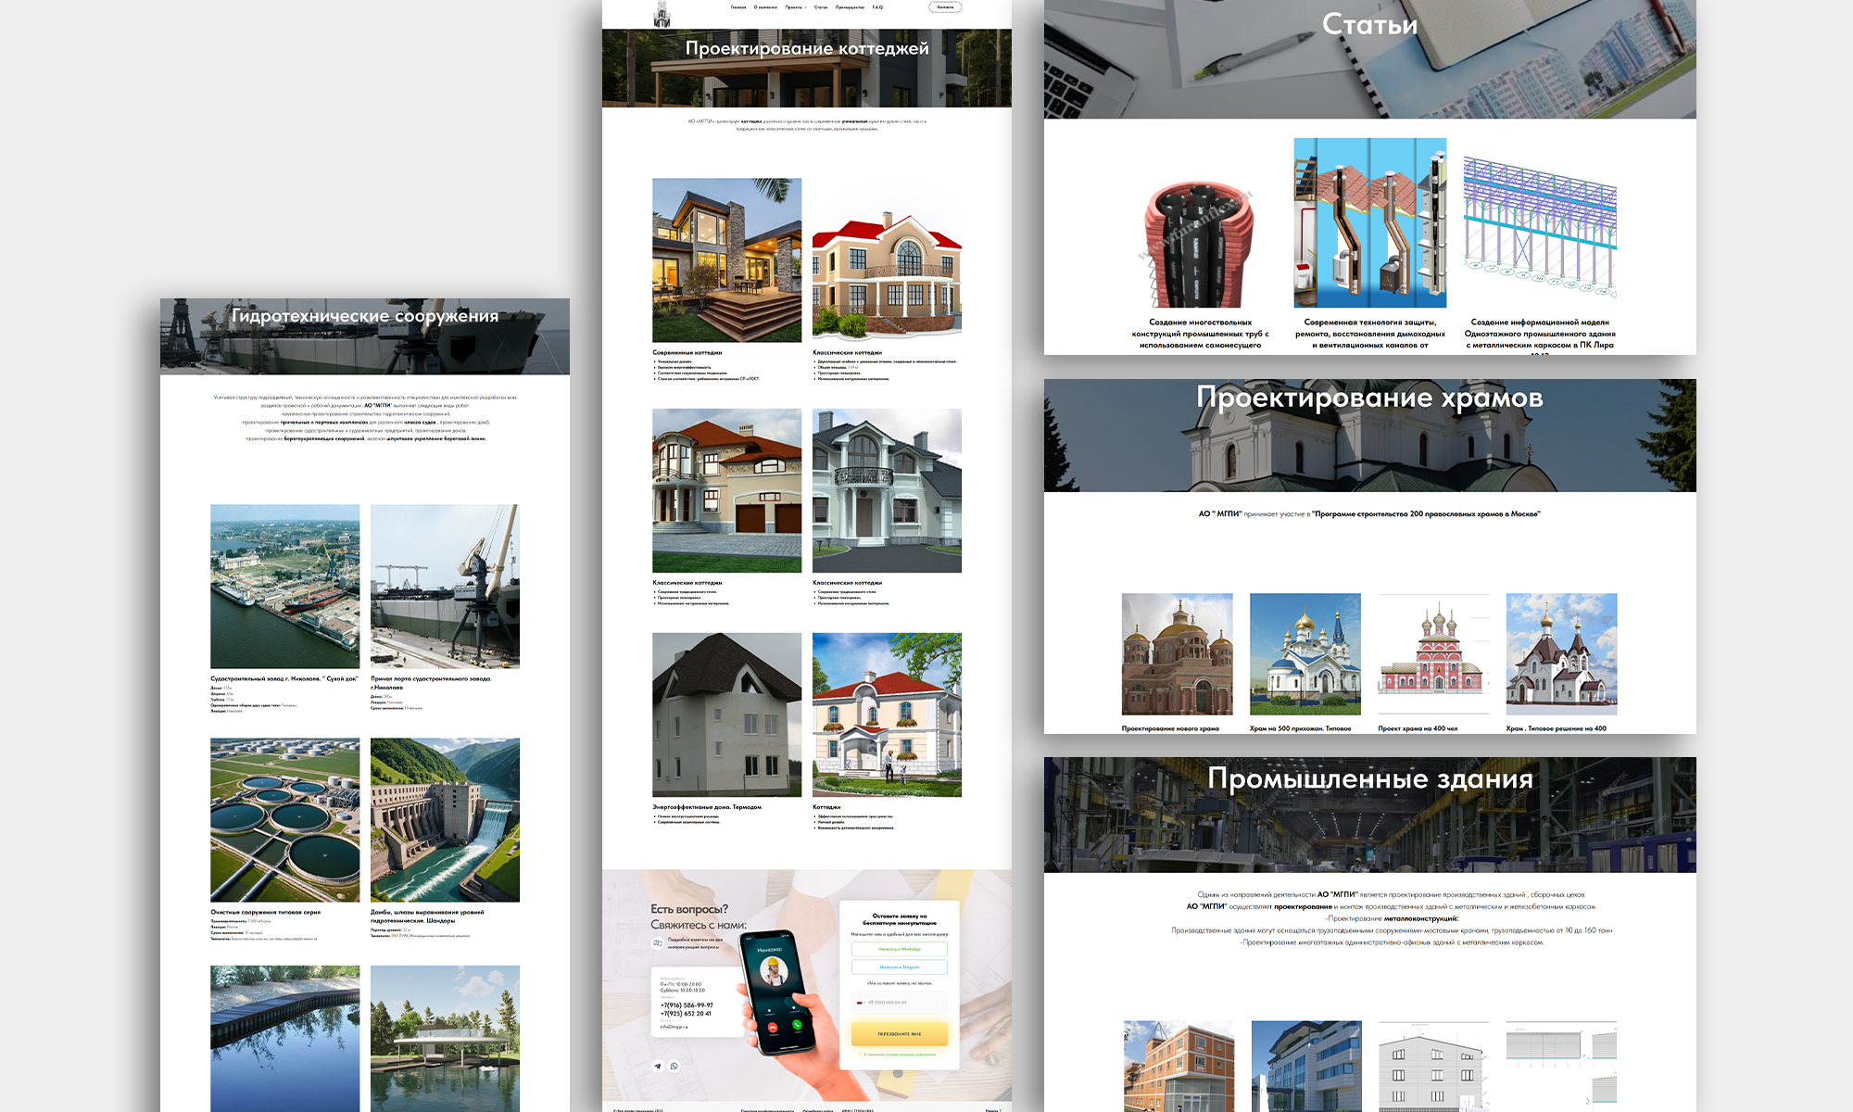
Task: Expand the Проекты menu dropdown
Action: [x=795, y=7]
